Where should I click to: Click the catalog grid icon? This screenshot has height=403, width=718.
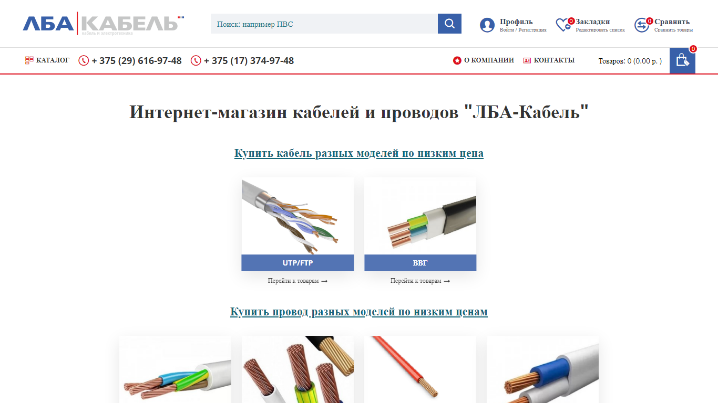(x=29, y=60)
